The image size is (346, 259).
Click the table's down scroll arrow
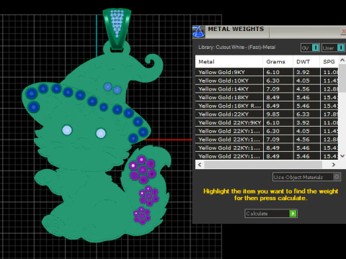click(342, 156)
